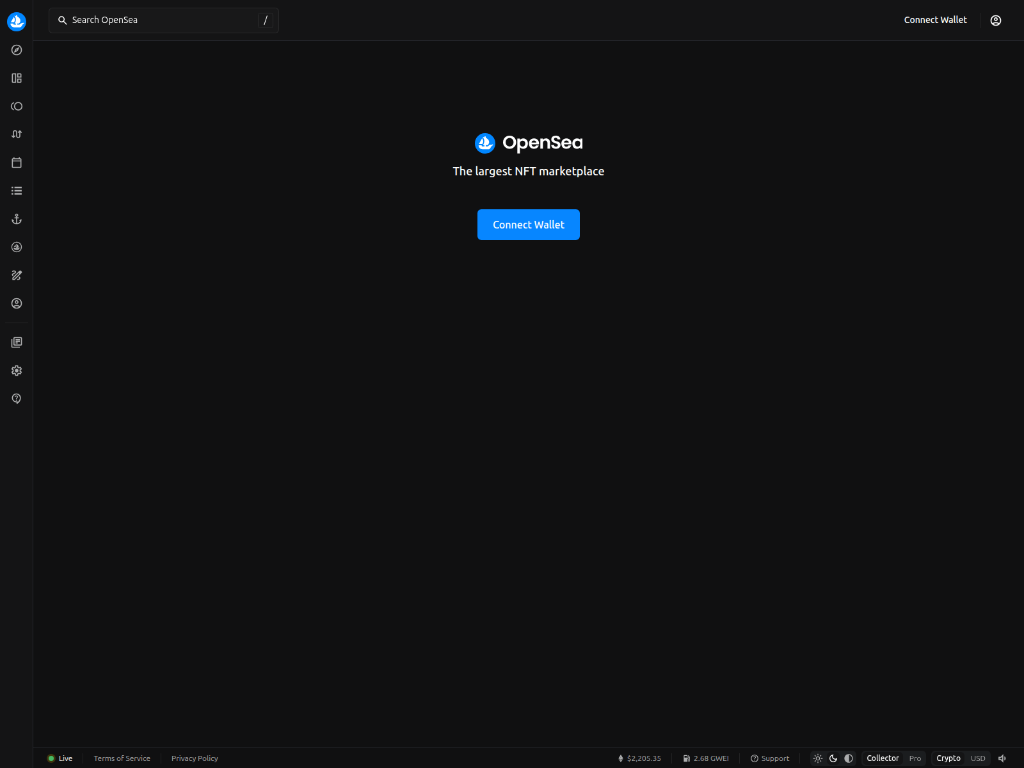Open the Studio pen-and-brush icon
Viewport: 1024px width, 768px height.
point(17,275)
